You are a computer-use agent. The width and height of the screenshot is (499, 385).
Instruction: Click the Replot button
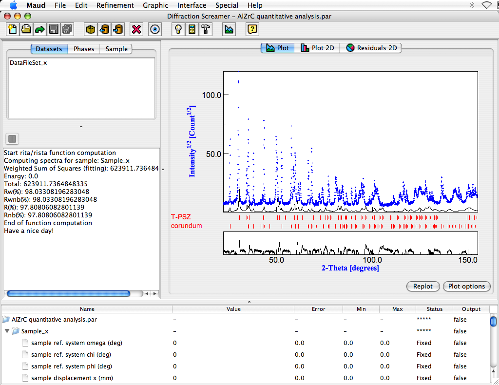pos(422,286)
